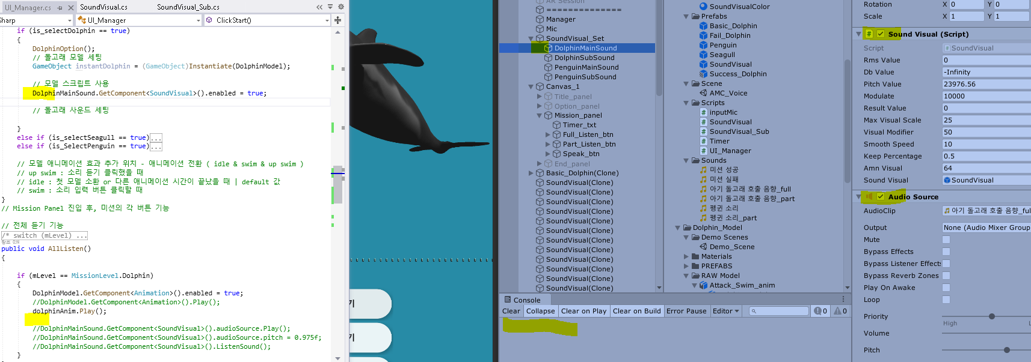This screenshot has width=1031, height=362.
Task: Select the inputMic script icon
Action: point(703,112)
